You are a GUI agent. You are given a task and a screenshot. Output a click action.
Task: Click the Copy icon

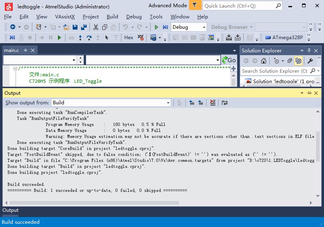tap(105, 27)
